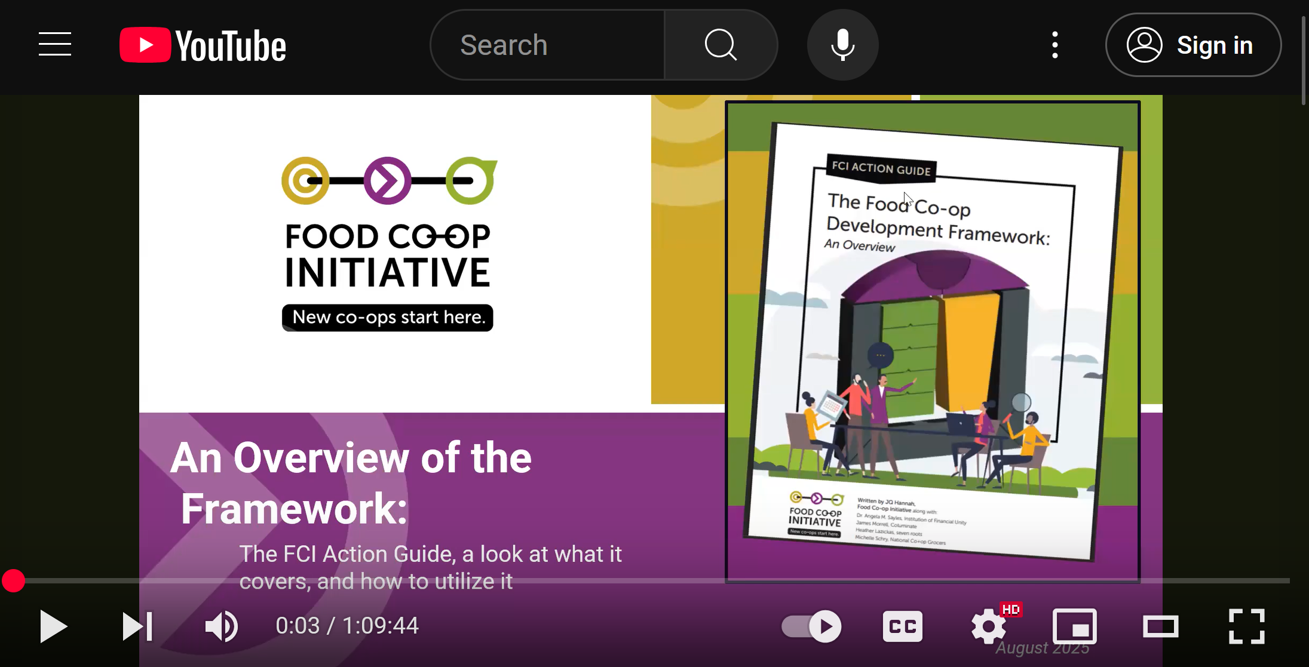Image resolution: width=1309 pixels, height=667 pixels.
Task: Click the search magnifier icon
Action: [x=720, y=44]
